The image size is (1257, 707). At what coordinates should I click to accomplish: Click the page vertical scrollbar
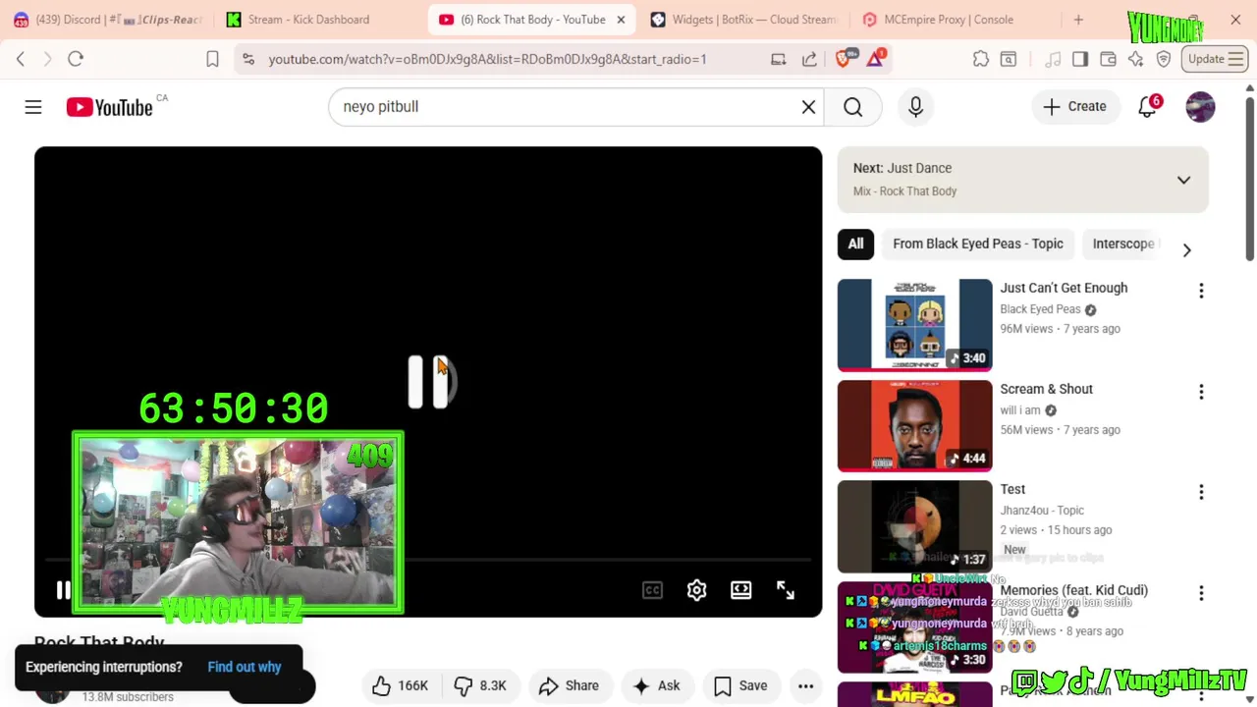pos(1249,177)
